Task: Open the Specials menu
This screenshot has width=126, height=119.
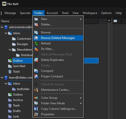Action: pos(25,13)
